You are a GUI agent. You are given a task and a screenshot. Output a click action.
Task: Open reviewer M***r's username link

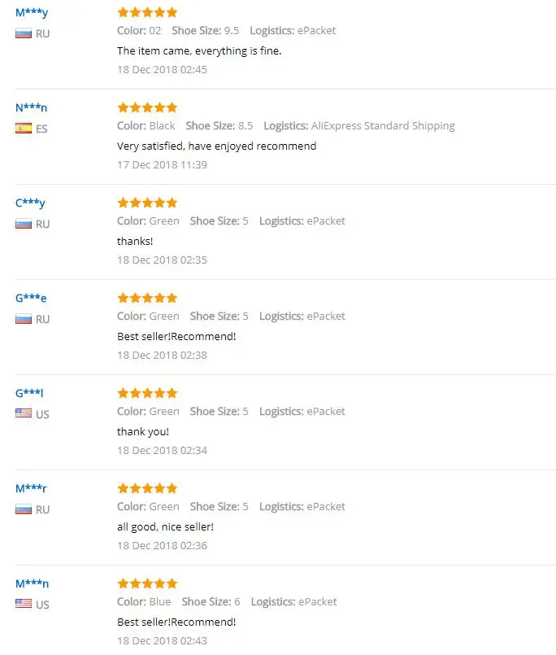coord(32,489)
